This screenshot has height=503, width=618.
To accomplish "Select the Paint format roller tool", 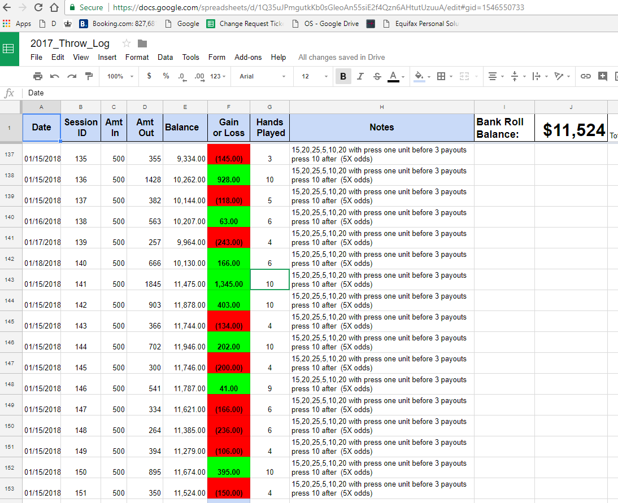I will (89, 76).
